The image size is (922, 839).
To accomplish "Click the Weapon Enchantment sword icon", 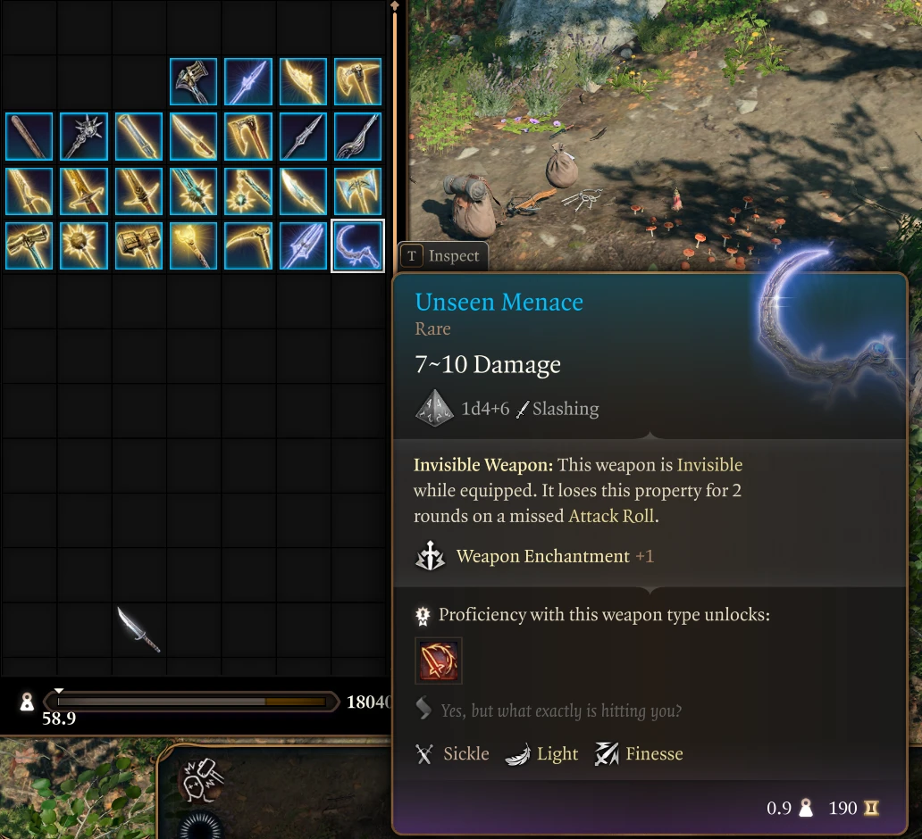I will coord(431,556).
